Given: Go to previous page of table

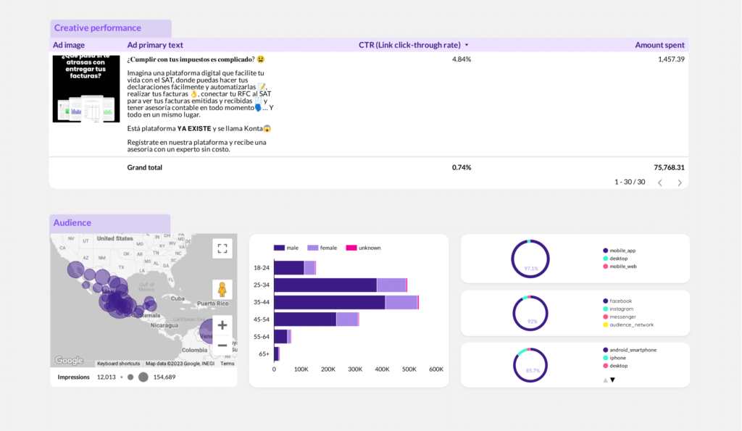Looking at the screenshot, I should point(659,183).
